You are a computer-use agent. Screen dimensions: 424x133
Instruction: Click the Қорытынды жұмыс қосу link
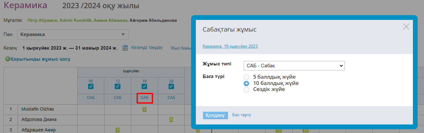coord(40,59)
